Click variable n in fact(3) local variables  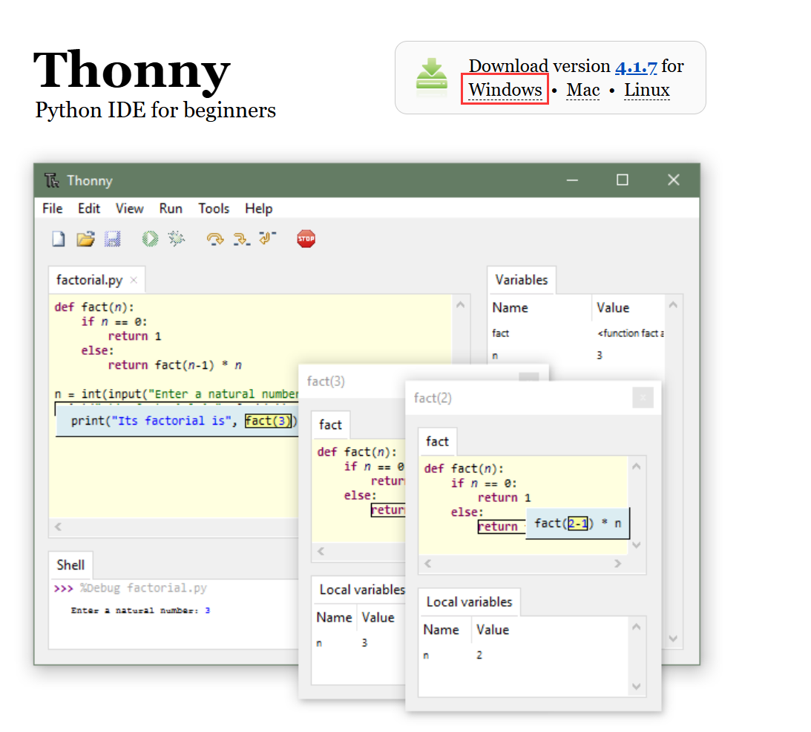319,643
